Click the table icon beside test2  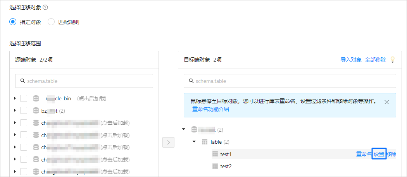click(x=215, y=166)
